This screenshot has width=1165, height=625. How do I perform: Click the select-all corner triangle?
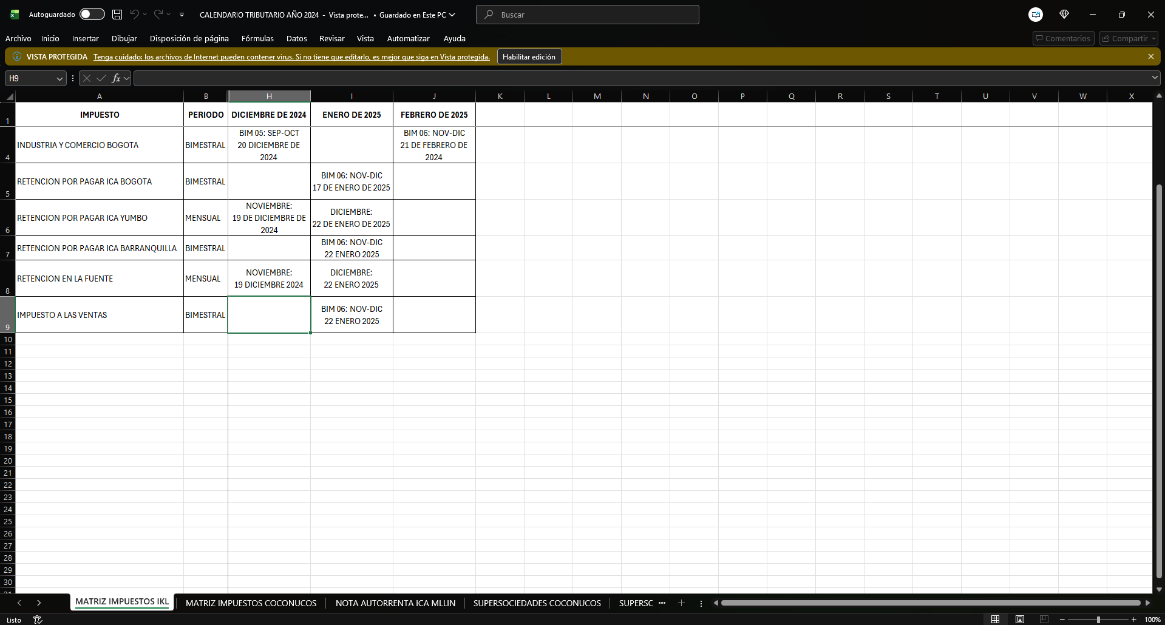pos(9,96)
